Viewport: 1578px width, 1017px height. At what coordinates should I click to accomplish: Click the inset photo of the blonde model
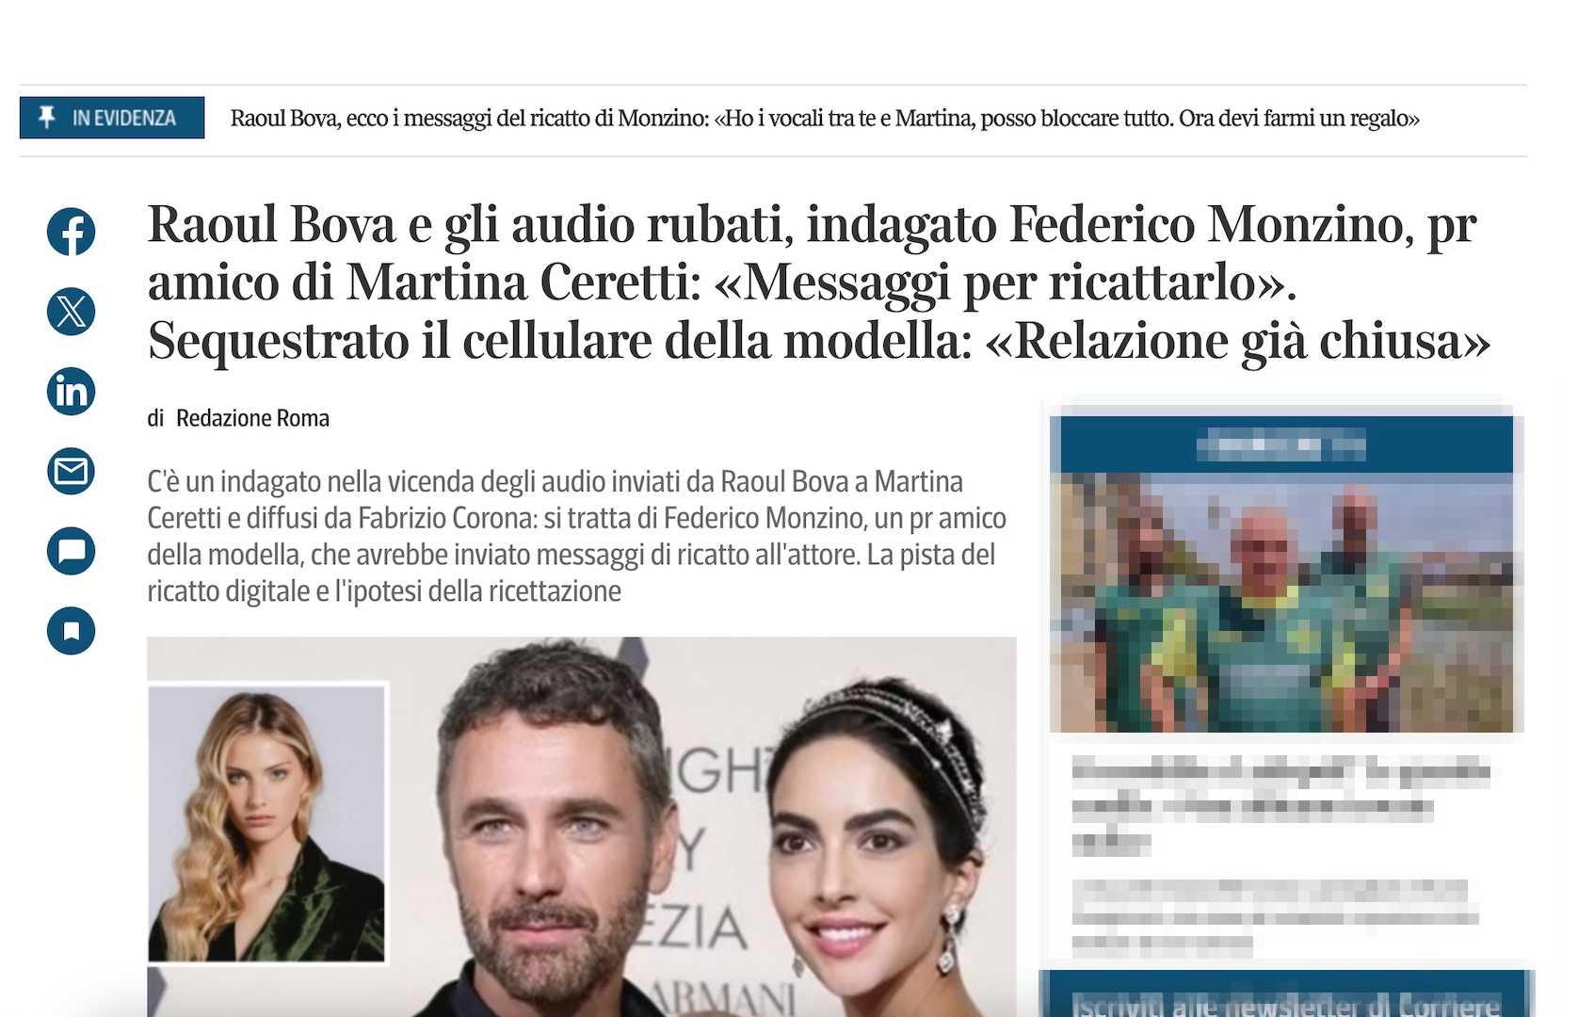pyautogui.click(x=267, y=824)
